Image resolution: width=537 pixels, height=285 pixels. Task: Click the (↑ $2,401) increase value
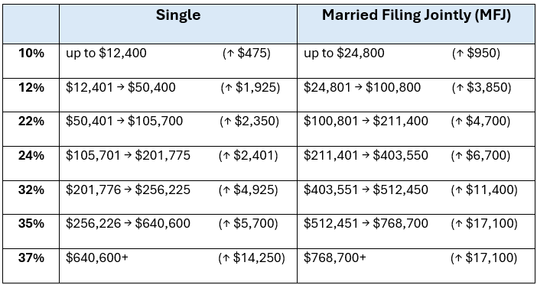click(x=249, y=156)
